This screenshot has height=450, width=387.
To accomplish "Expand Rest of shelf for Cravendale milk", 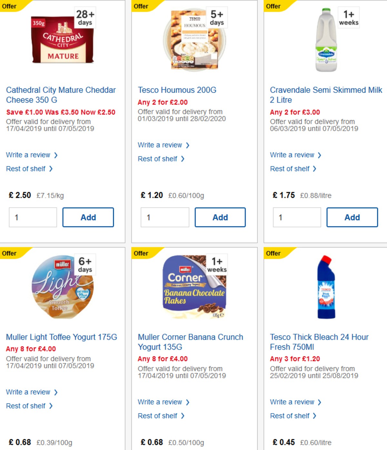I will [x=290, y=169].
